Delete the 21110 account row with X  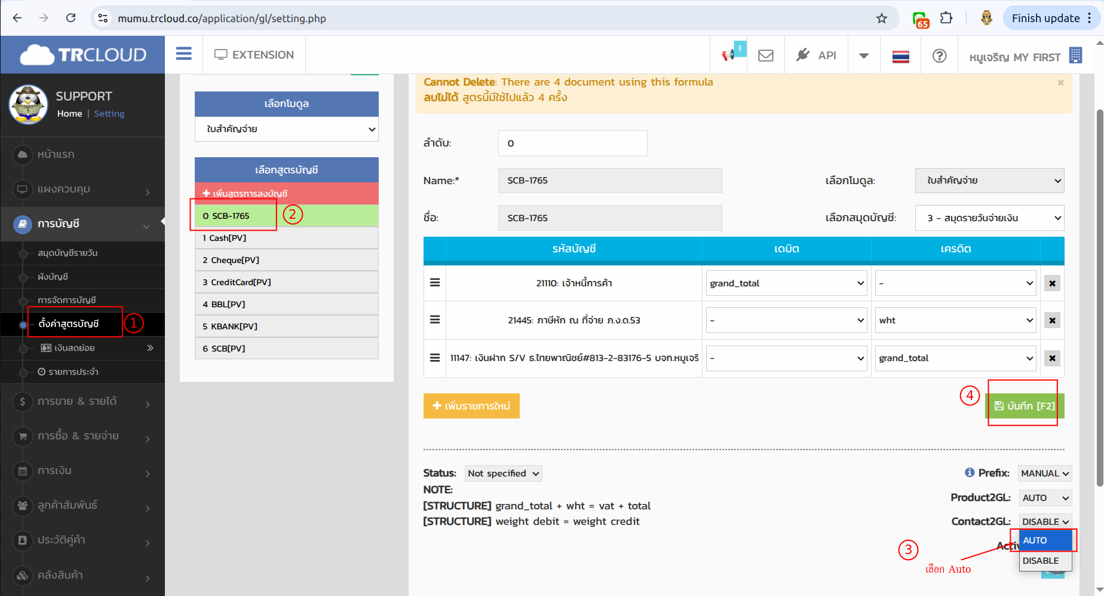[x=1052, y=283]
